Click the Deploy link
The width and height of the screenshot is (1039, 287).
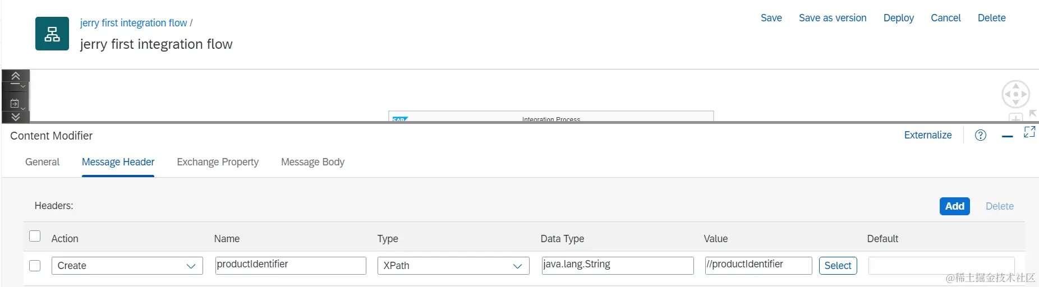click(x=898, y=18)
